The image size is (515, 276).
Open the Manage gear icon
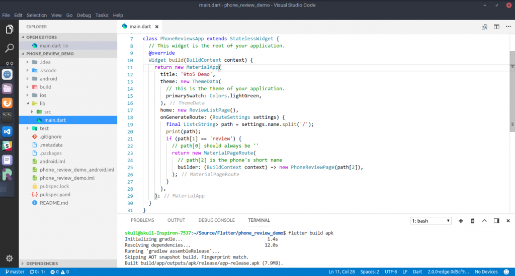tap(9, 258)
